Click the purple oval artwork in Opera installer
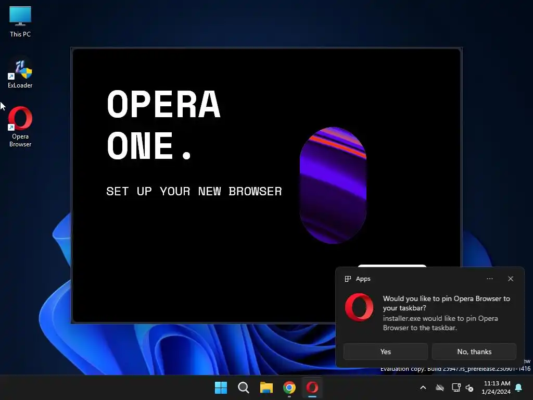The width and height of the screenshot is (533, 400). 333,185
